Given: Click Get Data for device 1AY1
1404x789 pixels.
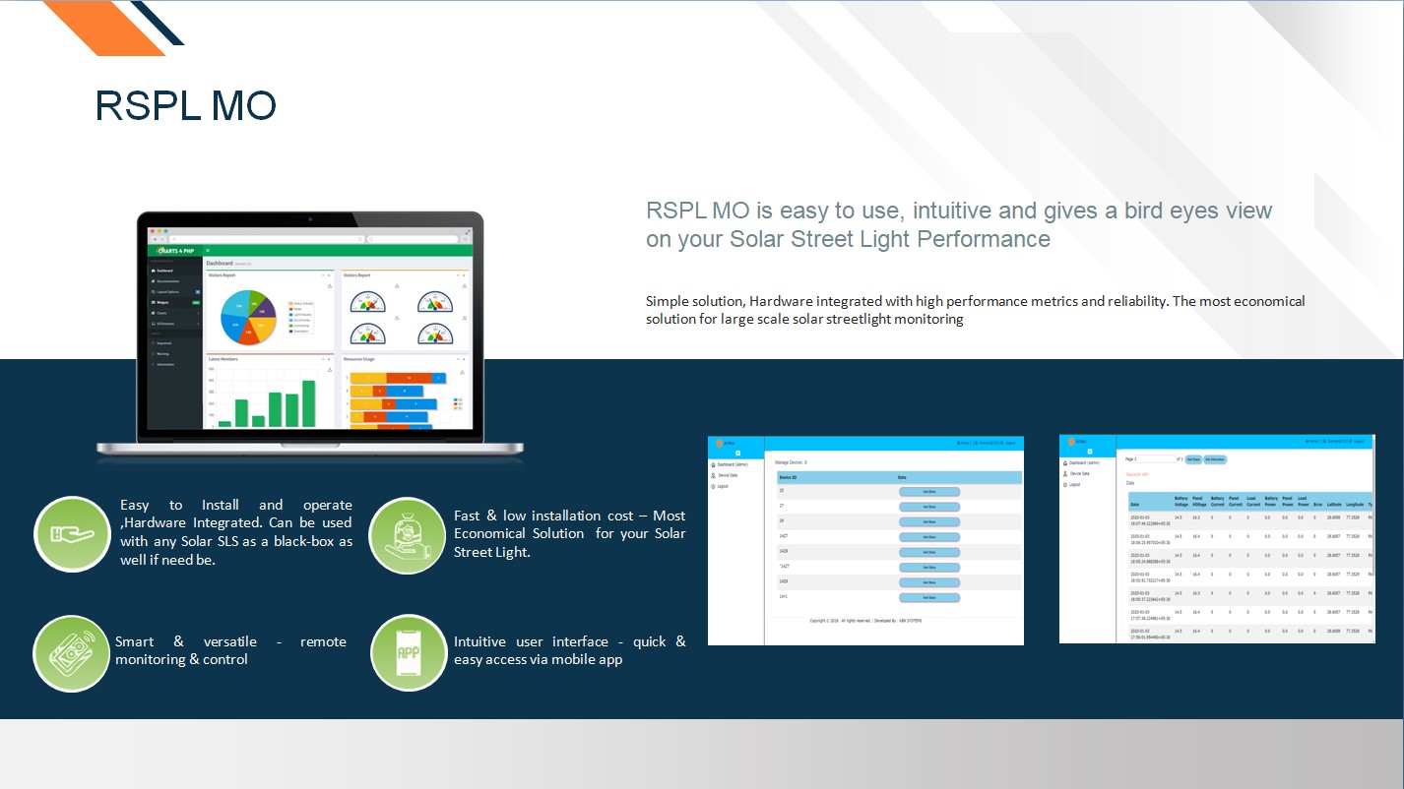Looking at the screenshot, I should point(929,597).
